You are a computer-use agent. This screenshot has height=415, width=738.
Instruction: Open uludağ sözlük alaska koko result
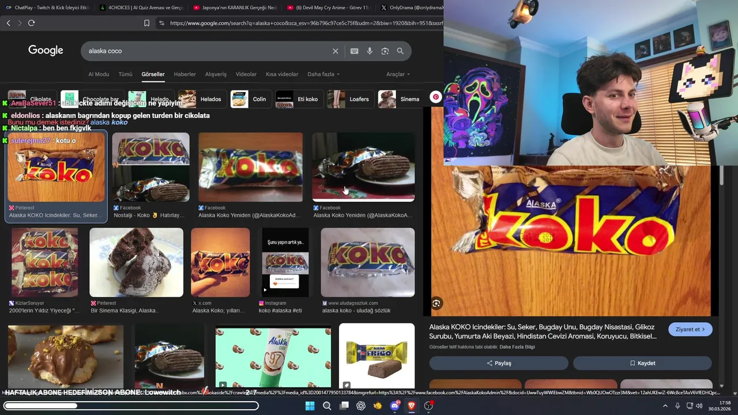[x=367, y=262]
